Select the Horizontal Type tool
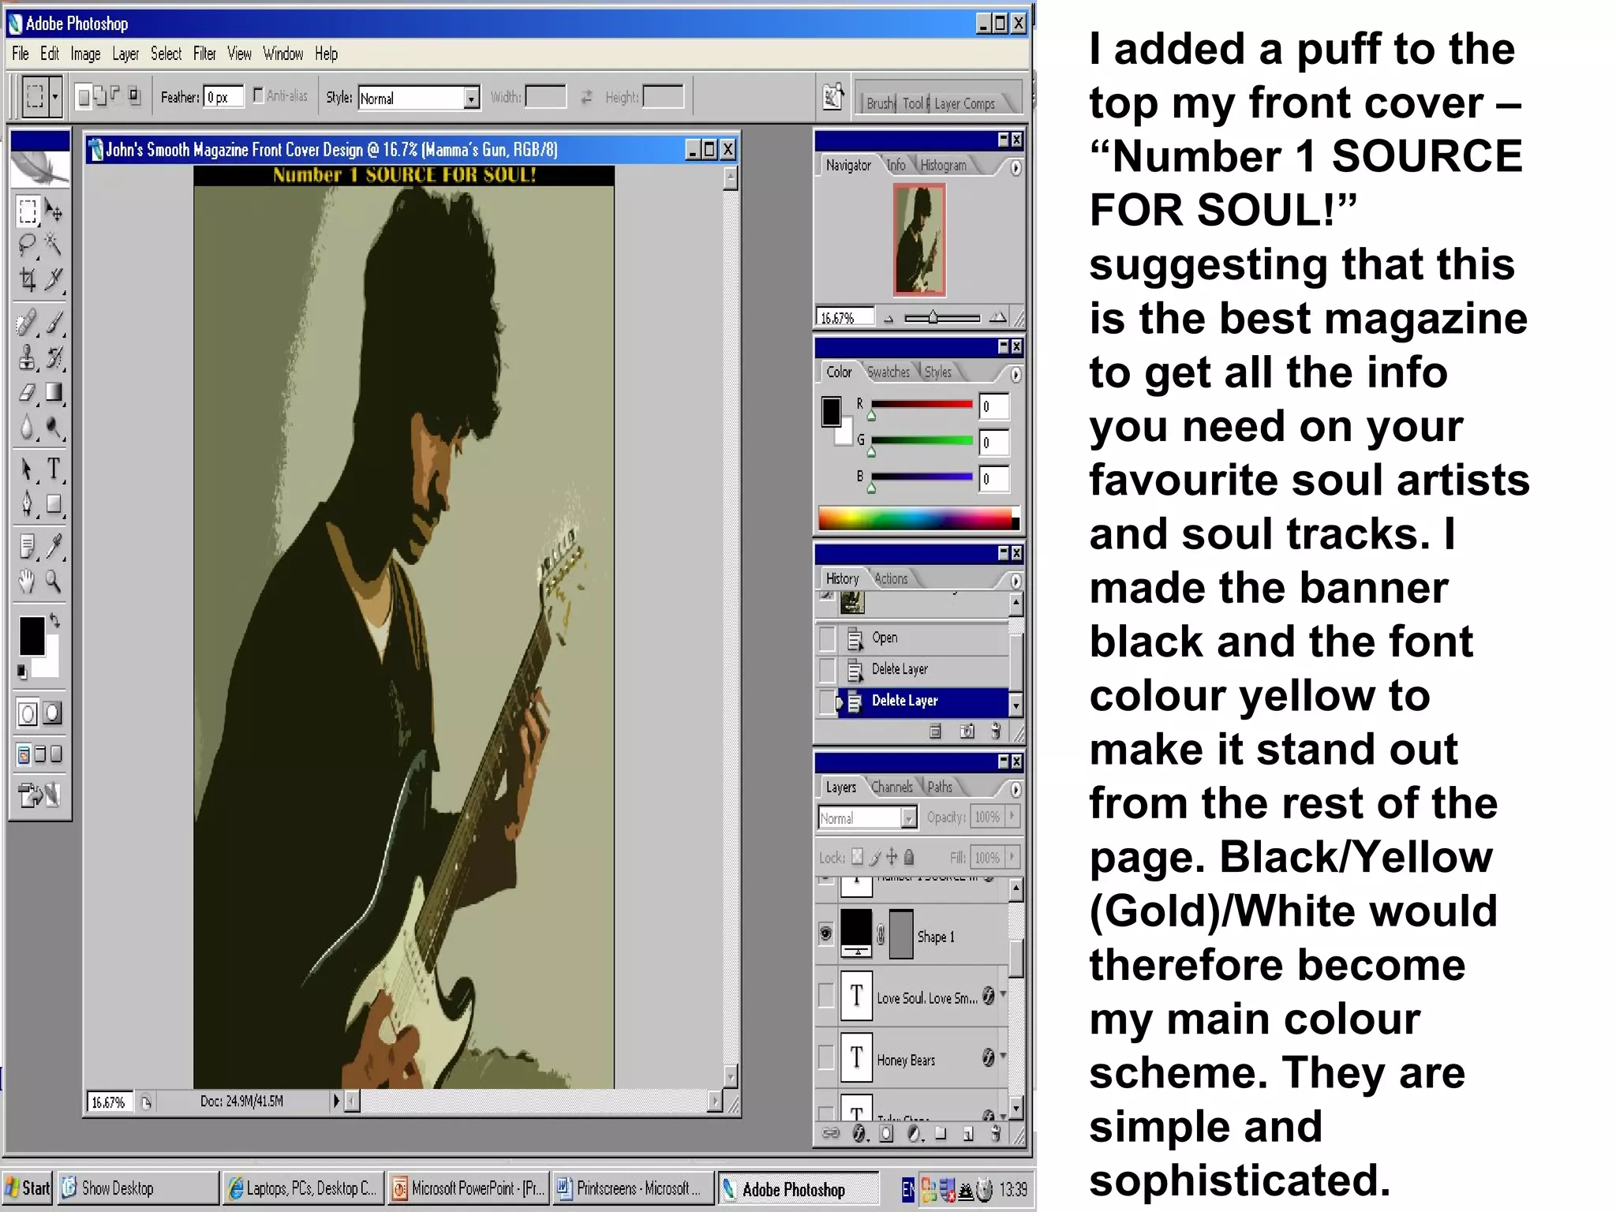The width and height of the screenshot is (1616, 1212). point(54,469)
